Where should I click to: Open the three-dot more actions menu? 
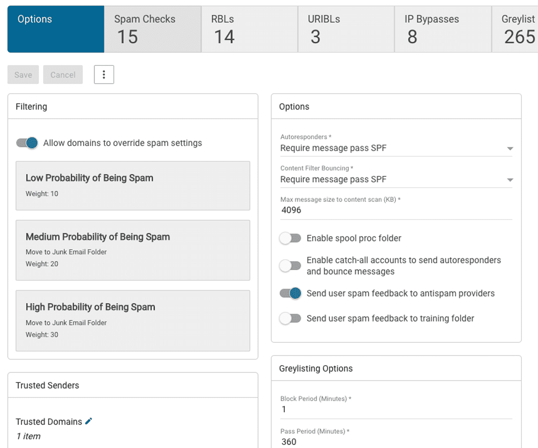104,75
